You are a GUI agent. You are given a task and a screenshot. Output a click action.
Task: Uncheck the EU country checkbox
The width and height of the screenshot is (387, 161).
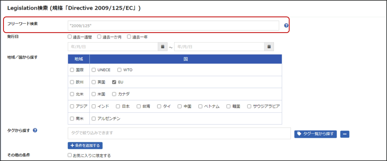click(114, 82)
